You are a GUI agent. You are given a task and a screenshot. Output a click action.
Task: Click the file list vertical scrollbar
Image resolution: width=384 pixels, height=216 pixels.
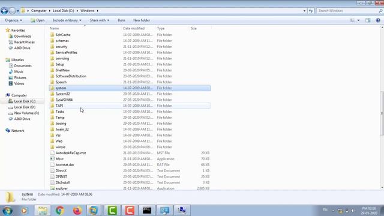(382, 113)
